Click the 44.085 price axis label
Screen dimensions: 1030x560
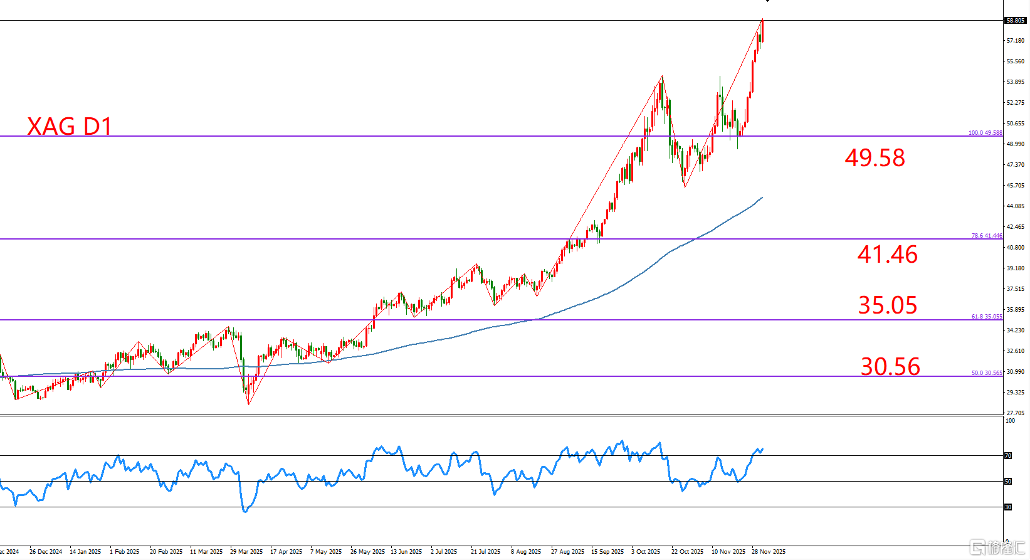coord(1016,206)
